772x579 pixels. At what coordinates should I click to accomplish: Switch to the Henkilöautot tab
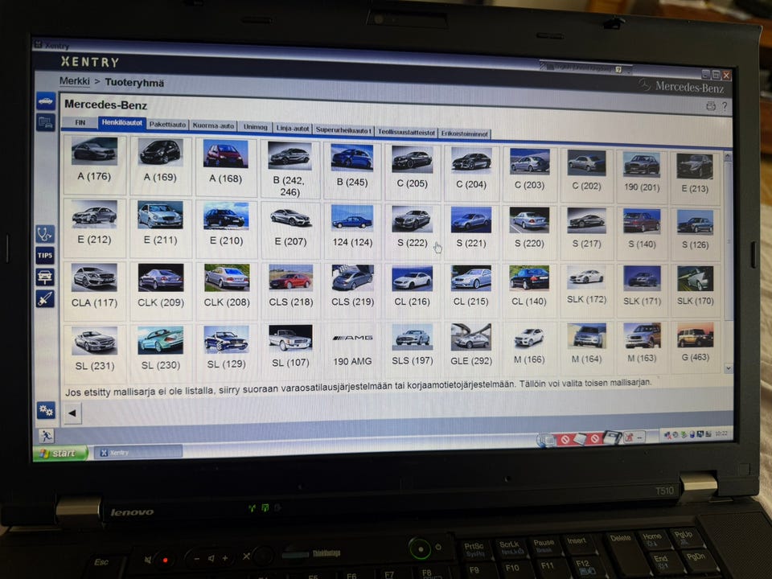click(x=121, y=122)
